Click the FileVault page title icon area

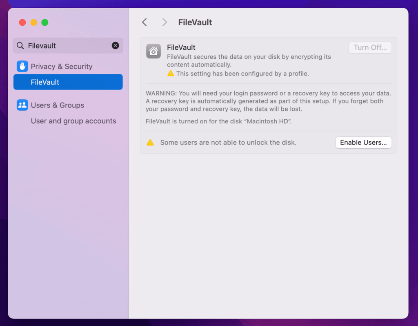195,22
